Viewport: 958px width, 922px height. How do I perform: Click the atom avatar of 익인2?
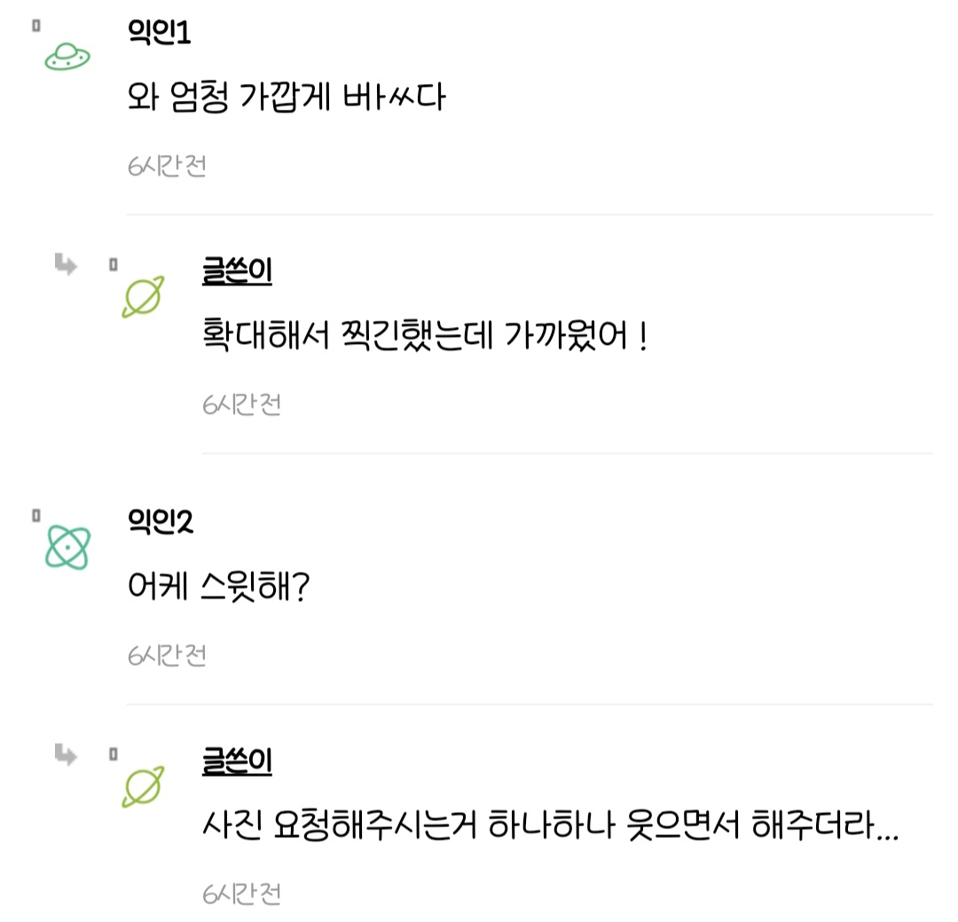click(67, 547)
